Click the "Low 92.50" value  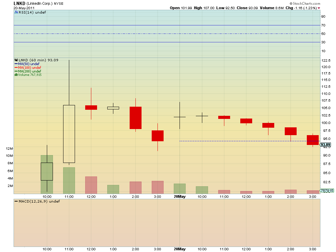pos(225,8)
